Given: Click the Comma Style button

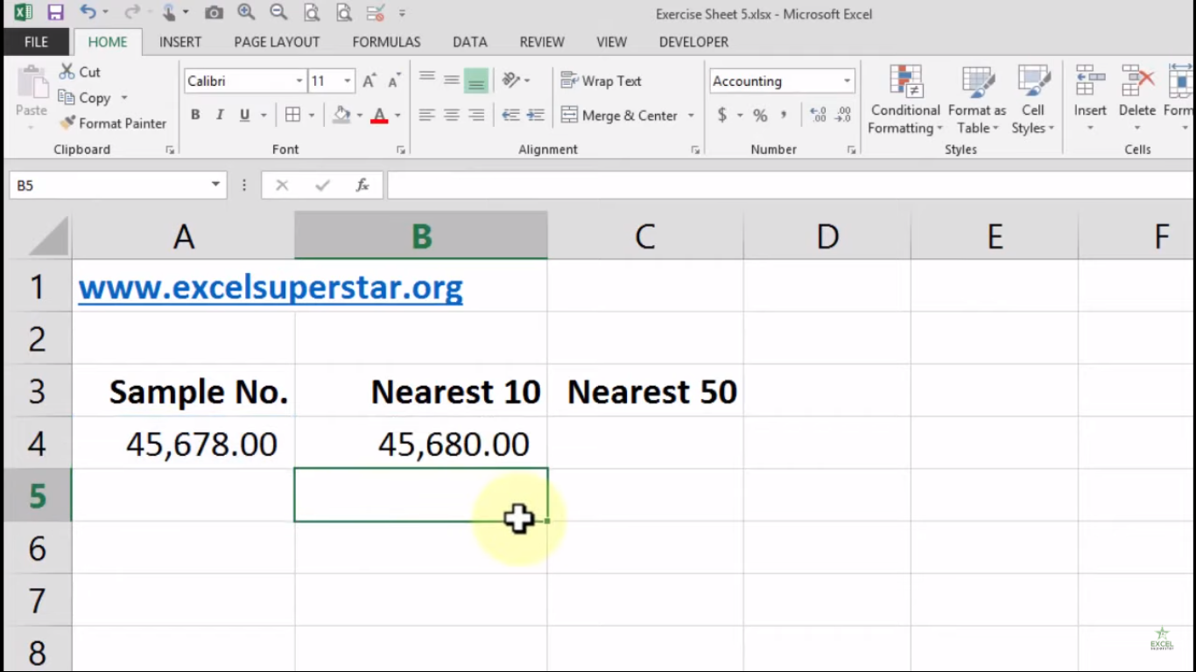Looking at the screenshot, I should click(x=784, y=115).
